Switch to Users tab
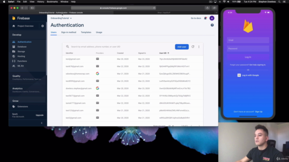 pos(54,32)
